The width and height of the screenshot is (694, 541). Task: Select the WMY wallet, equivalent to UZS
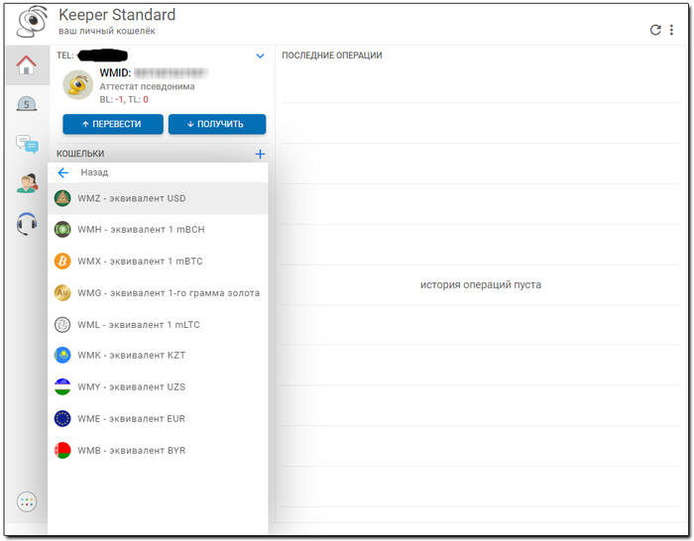[x=158, y=387]
